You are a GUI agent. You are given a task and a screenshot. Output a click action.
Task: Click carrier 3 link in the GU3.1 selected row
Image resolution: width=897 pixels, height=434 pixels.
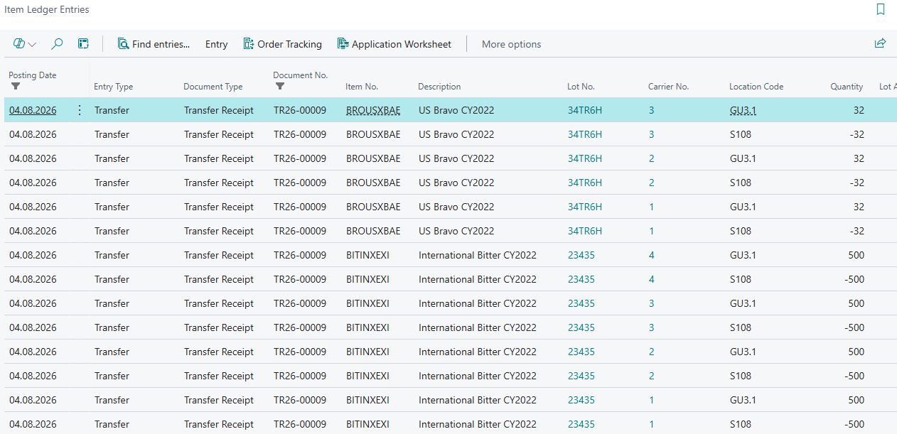652,110
